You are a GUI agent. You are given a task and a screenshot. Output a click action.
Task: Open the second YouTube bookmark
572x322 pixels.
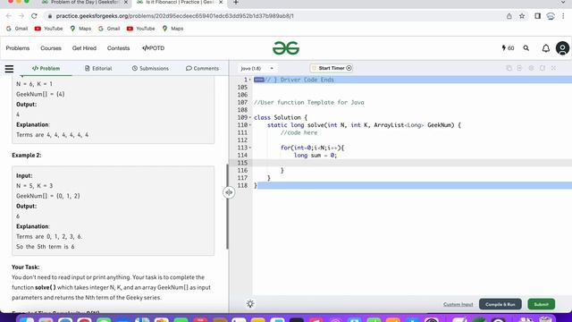tap(141, 29)
